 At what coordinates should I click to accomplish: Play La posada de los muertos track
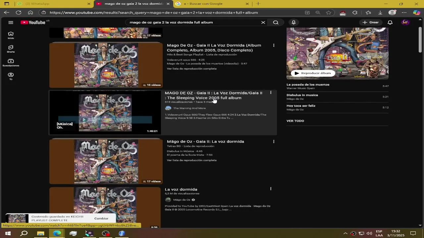(338, 86)
